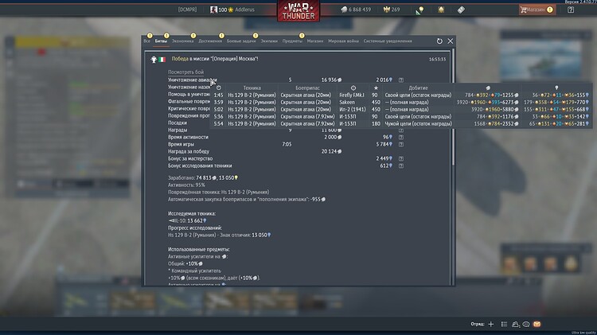The image size is (597, 335).
Task: Click the victory trophy icon in log entry
Action: pos(154,60)
